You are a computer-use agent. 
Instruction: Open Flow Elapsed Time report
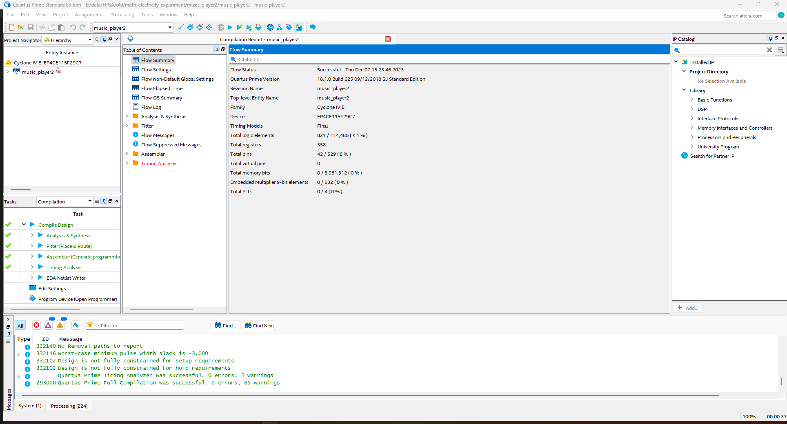point(162,88)
